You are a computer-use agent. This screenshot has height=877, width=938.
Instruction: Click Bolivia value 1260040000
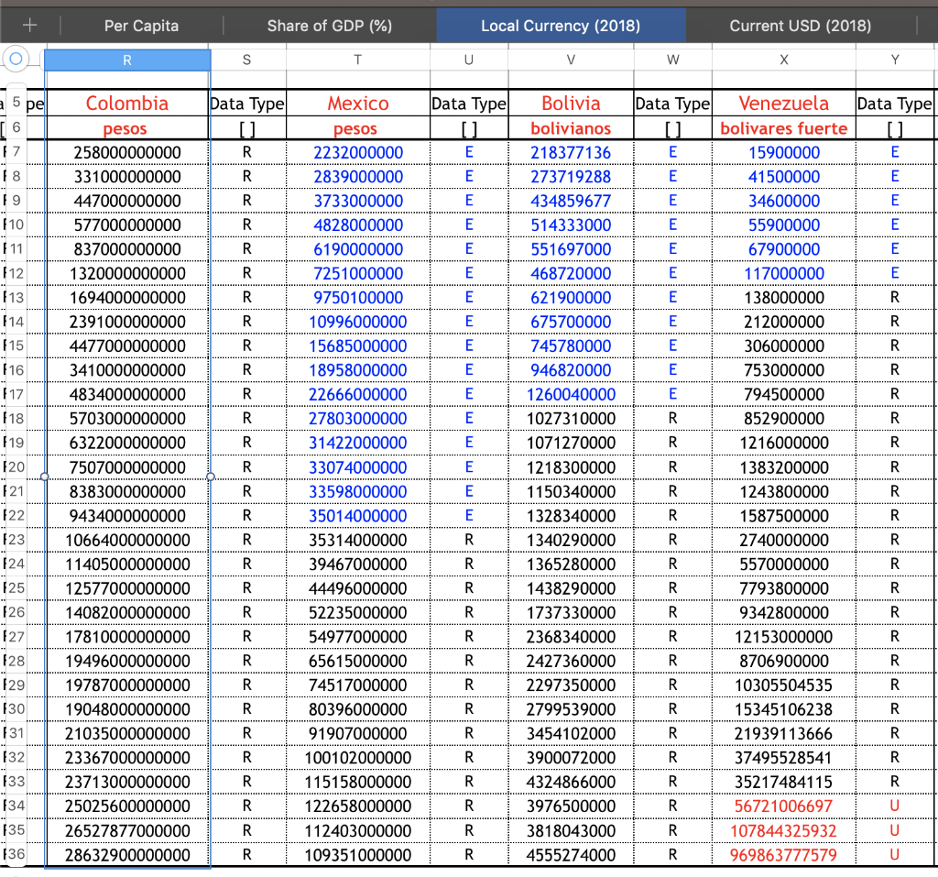pyautogui.click(x=571, y=394)
